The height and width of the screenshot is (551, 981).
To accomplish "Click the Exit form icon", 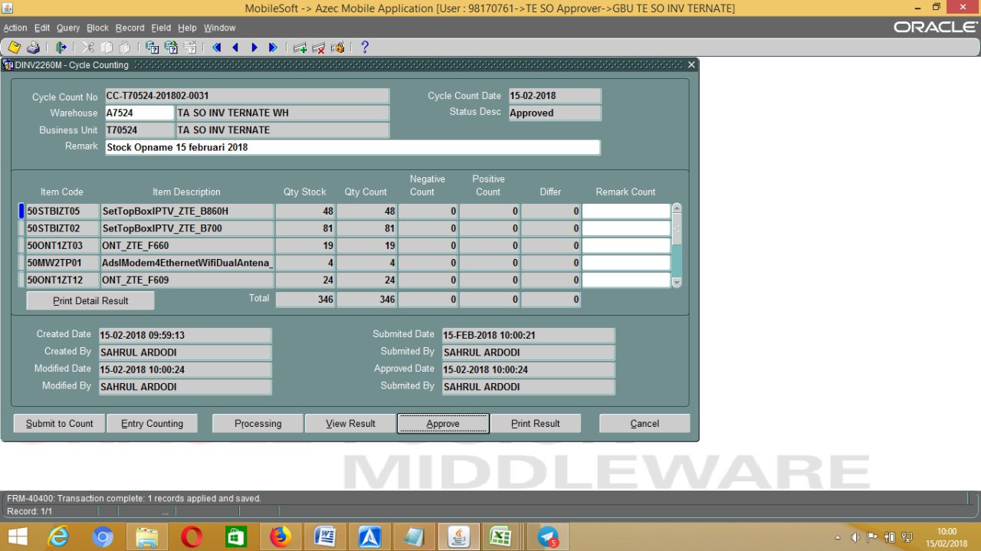I will point(61,48).
